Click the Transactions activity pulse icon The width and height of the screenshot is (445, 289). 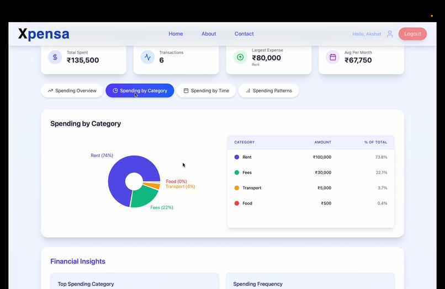147,57
